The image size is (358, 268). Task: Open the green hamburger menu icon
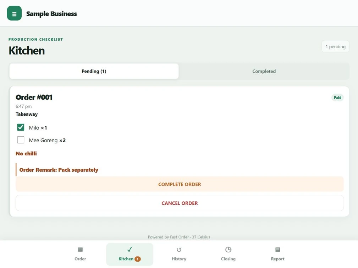click(x=14, y=13)
